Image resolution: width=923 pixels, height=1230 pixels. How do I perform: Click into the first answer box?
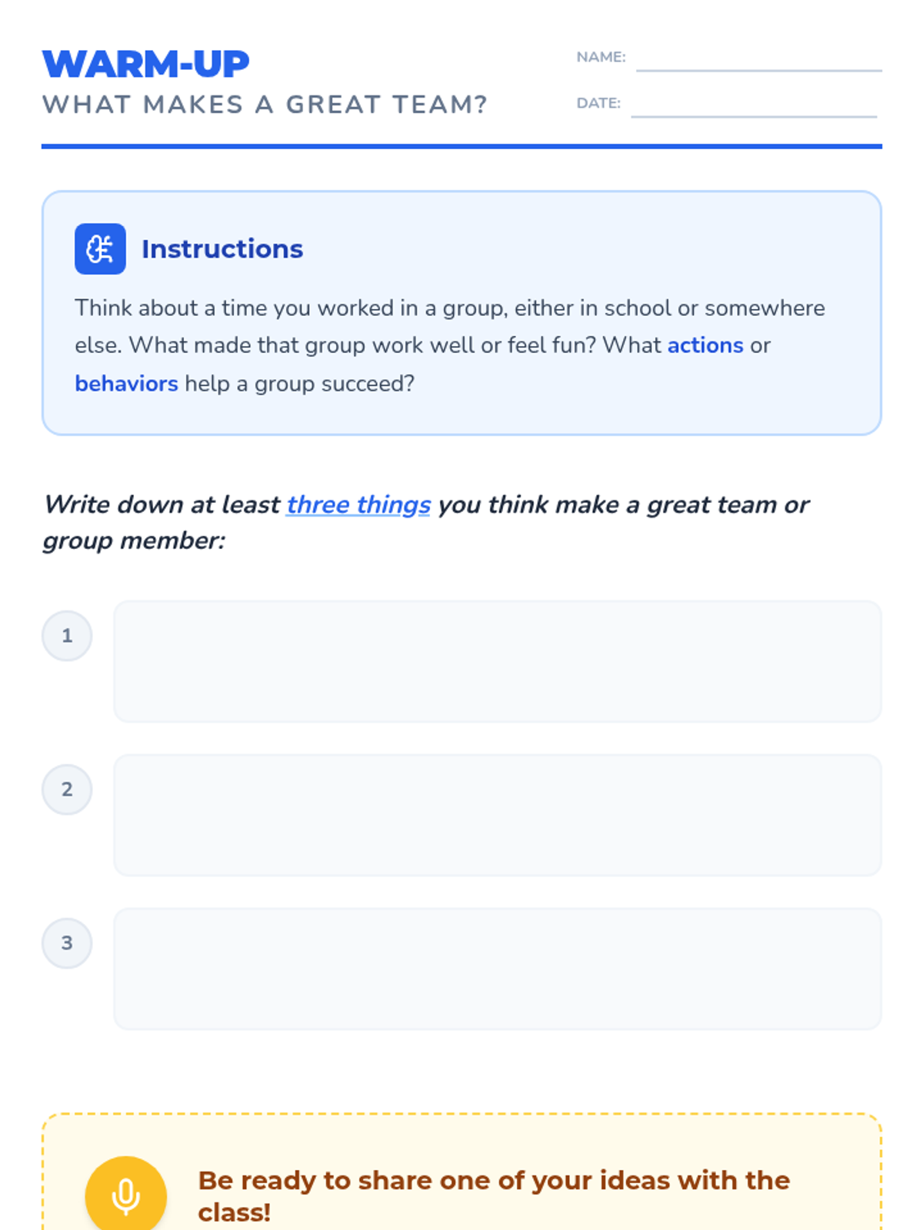point(498,661)
